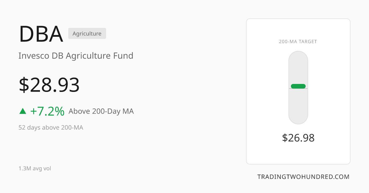Select the Agriculture category tag
Viewport: 369px width, 193px height.
[87, 33]
